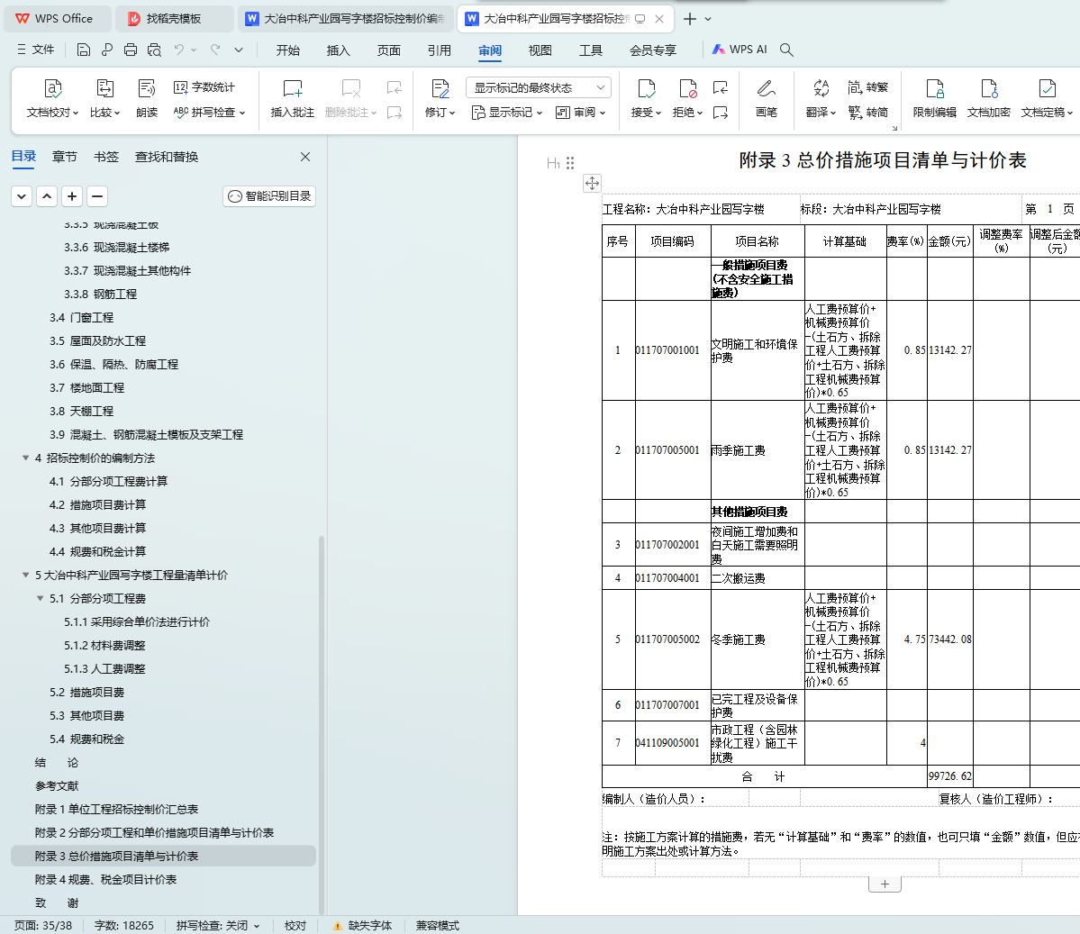Switch to 视图 ribbon tab
Viewport: 1080px width, 934px height.
pyautogui.click(x=540, y=50)
